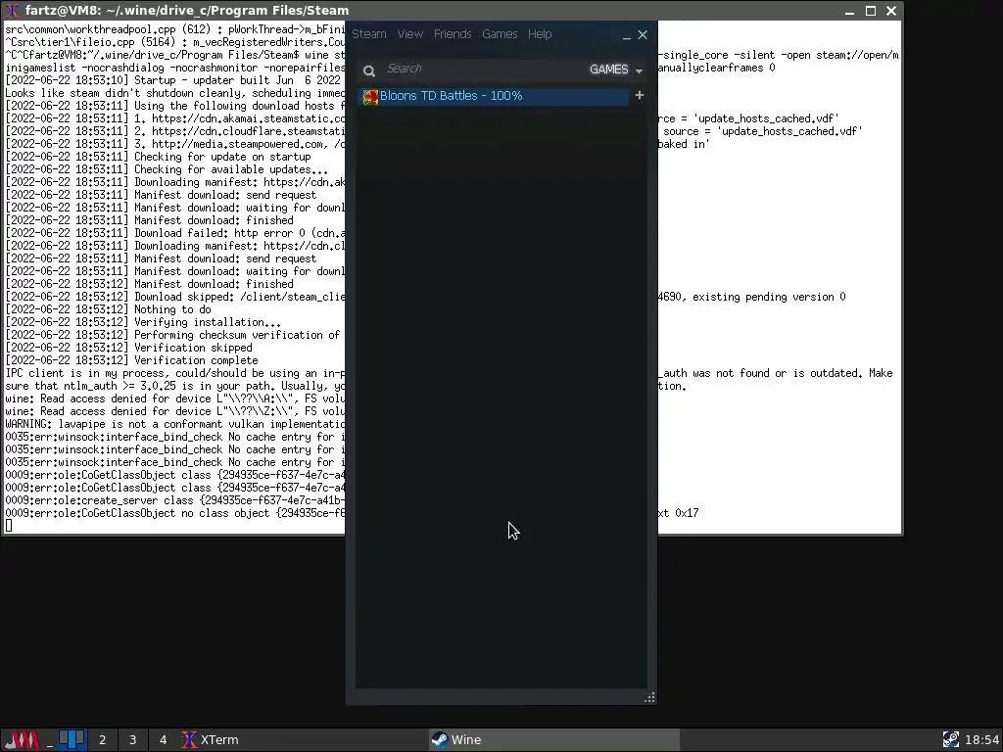The width and height of the screenshot is (1003, 752).
Task: Minimize the XTerm terminal window
Action: tap(849, 11)
